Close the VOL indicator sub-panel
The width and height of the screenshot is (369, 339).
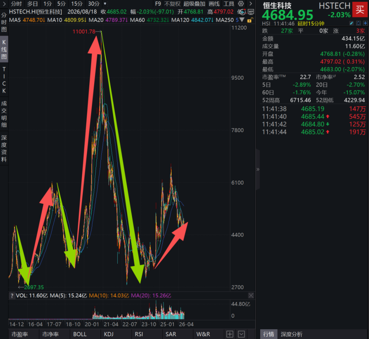251,295
